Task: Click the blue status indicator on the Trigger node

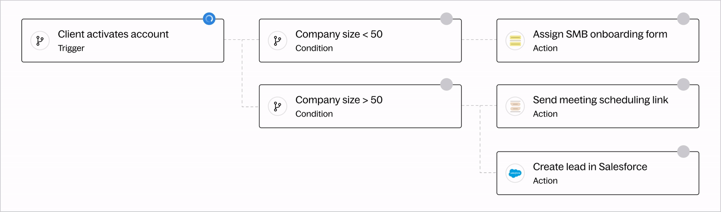Action: tap(209, 19)
